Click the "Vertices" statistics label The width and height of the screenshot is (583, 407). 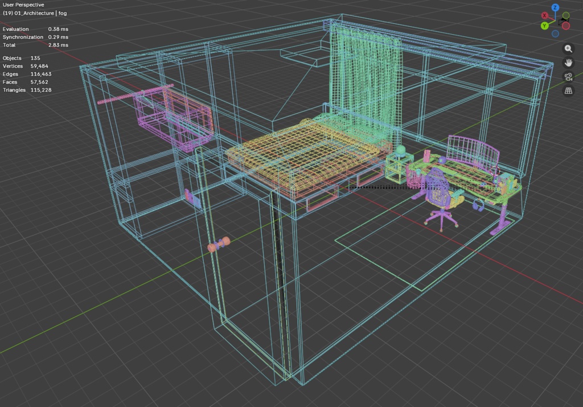click(x=13, y=66)
